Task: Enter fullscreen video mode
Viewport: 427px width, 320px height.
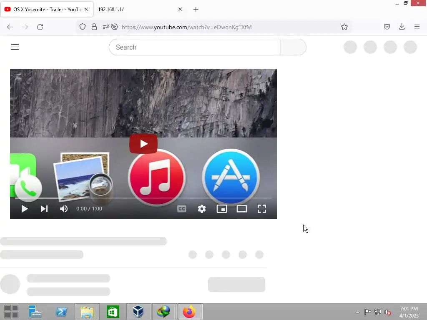Action: click(262, 209)
